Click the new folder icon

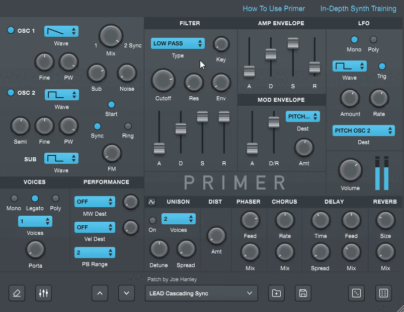point(277,293)
